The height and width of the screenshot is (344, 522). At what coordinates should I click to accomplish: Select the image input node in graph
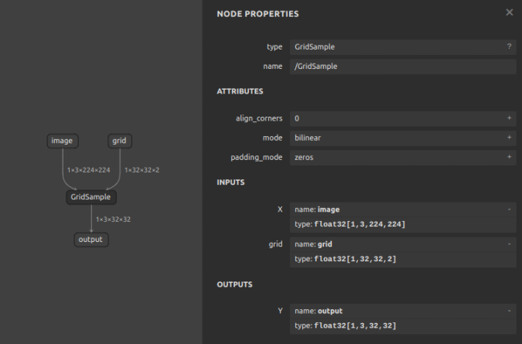pos(63,141)
